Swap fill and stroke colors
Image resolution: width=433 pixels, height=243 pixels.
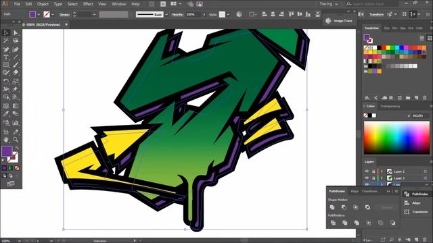(17, 148)
